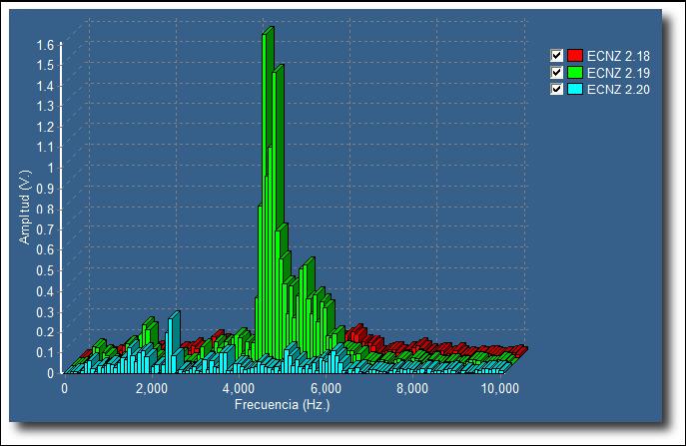This screenshot has width=686, height=446.
Task: Select the ECNZ 2.18 legend label
Action: coord(618,56)
